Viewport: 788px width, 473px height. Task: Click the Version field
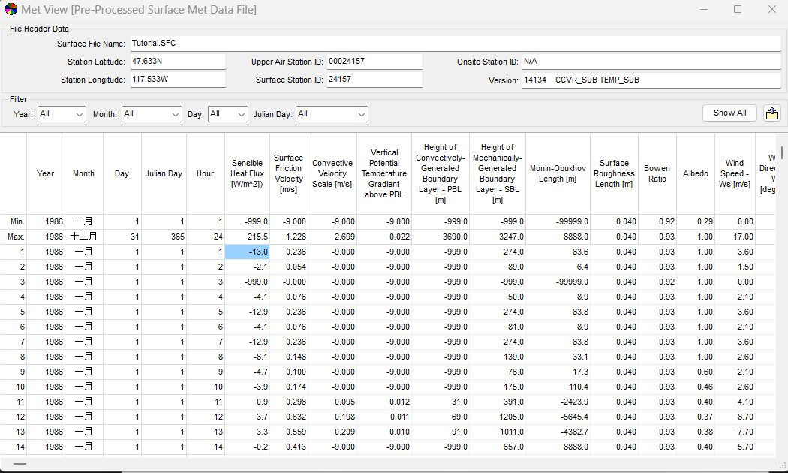pyautogui.click(x=651, y=80)
